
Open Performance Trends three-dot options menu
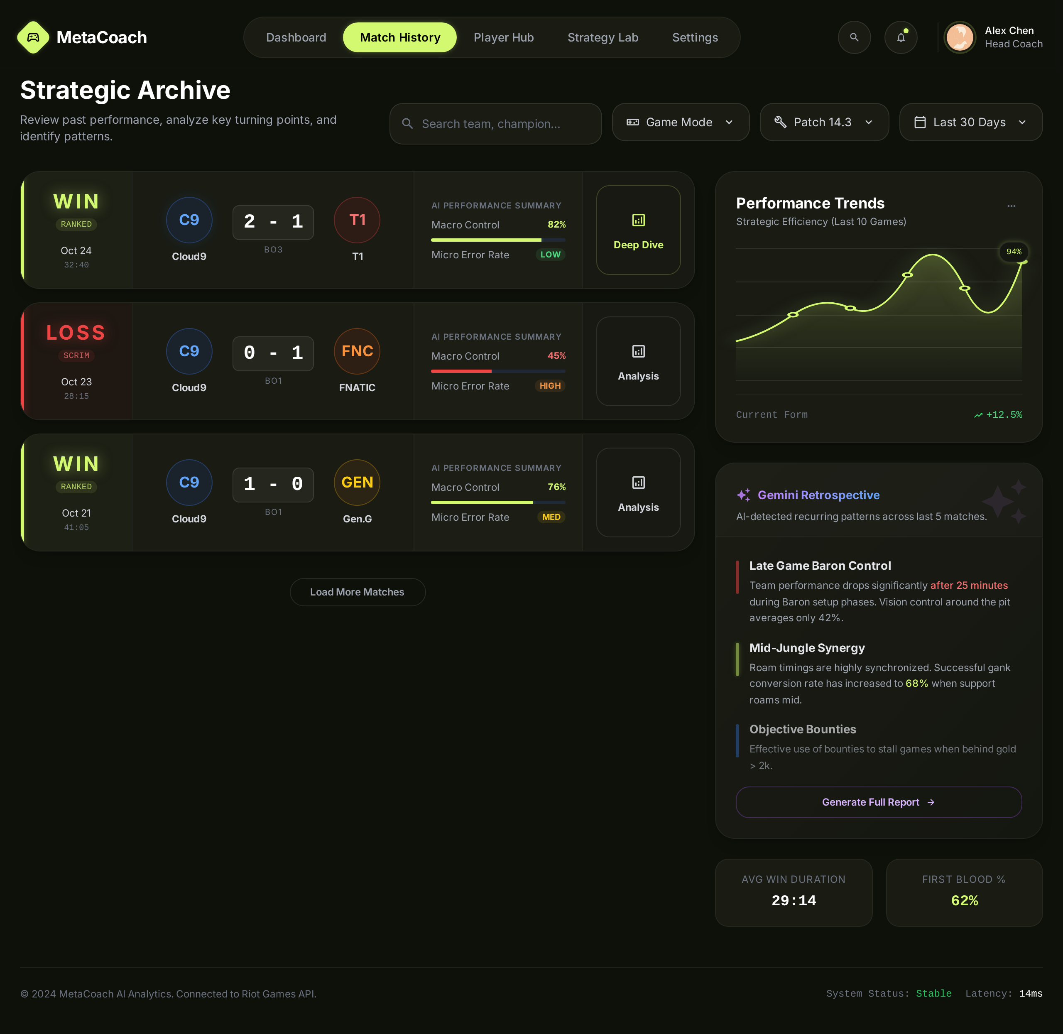1011,206
